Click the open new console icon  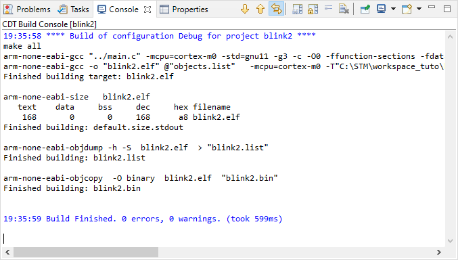pos(407,9)
